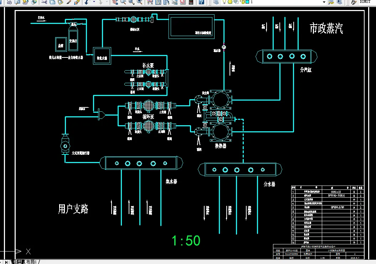This screenshot has width=376, height=264.
Task: Open the Markup Set Manager icon
Action: pos(183,2)
